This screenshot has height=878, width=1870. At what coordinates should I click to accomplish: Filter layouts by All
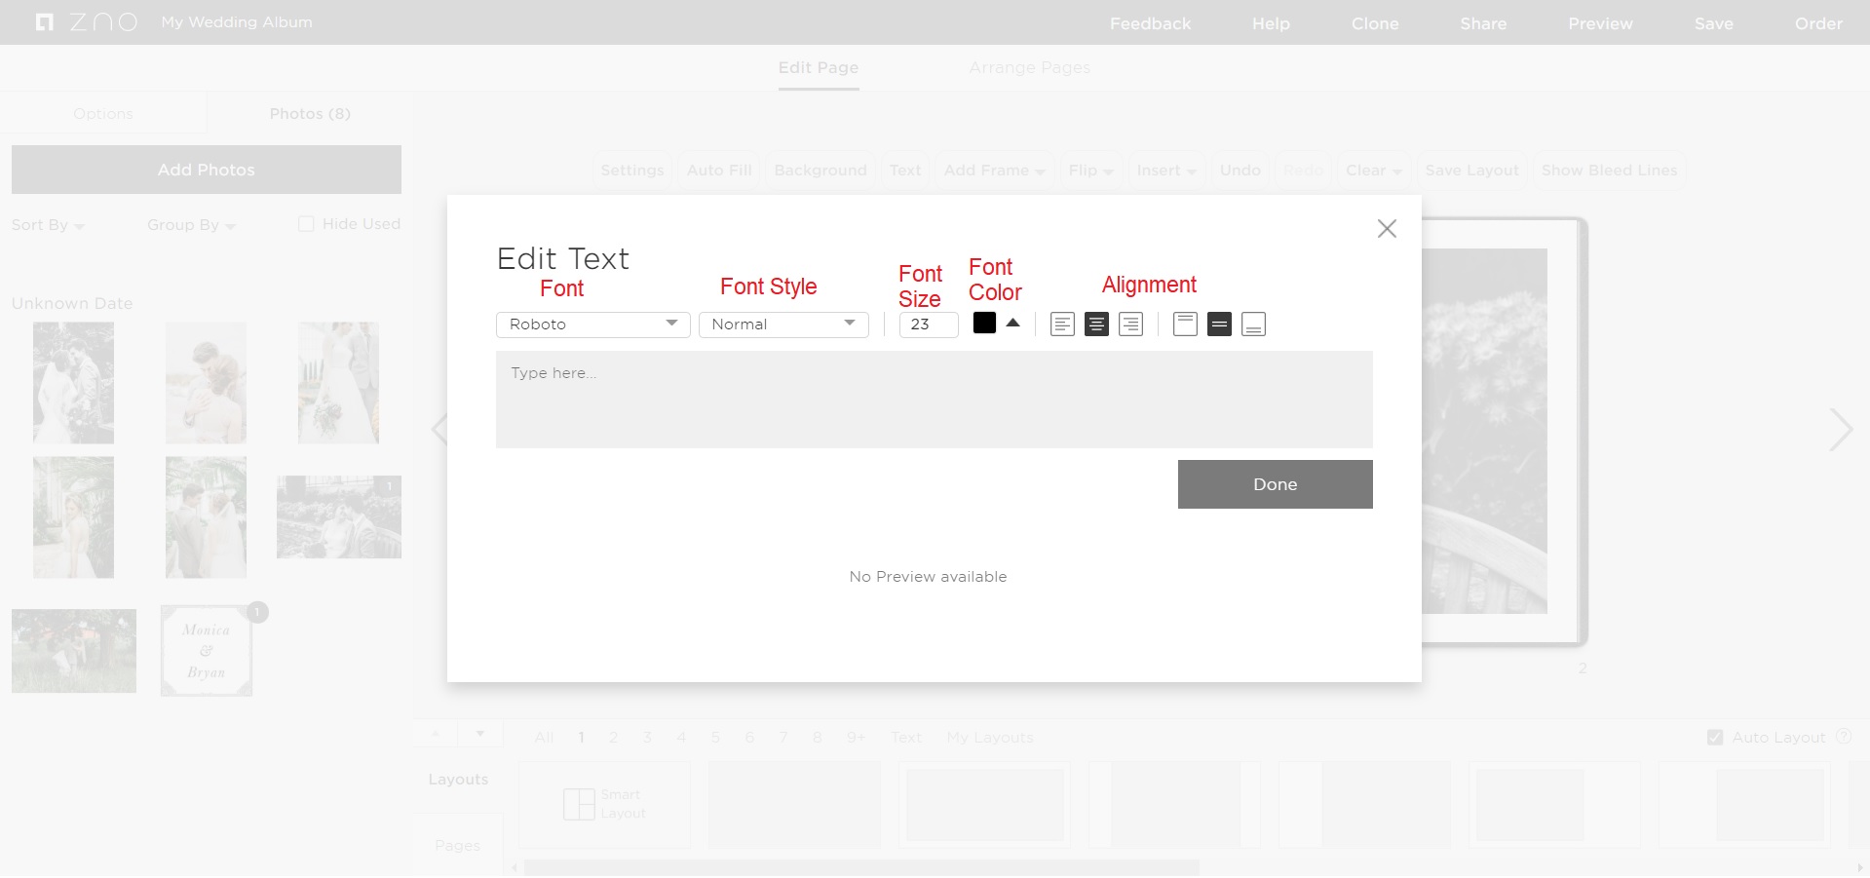pos(544,738)
